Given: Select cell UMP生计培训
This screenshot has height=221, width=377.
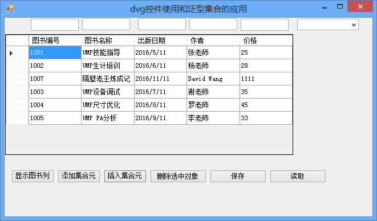Looking at the screenshot, I should (x=108, y=66).
